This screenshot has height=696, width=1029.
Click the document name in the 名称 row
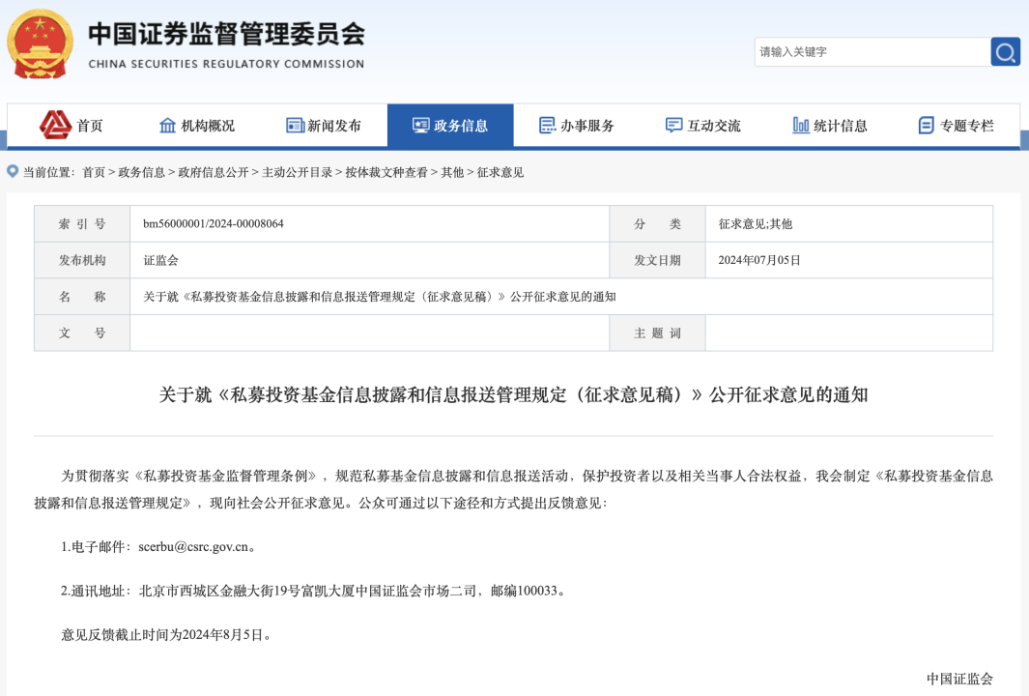(x=380, y=297)
